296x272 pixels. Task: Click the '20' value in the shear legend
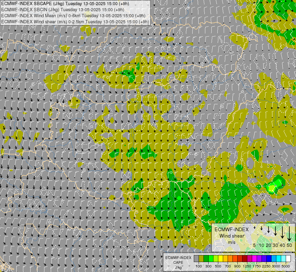268,245
